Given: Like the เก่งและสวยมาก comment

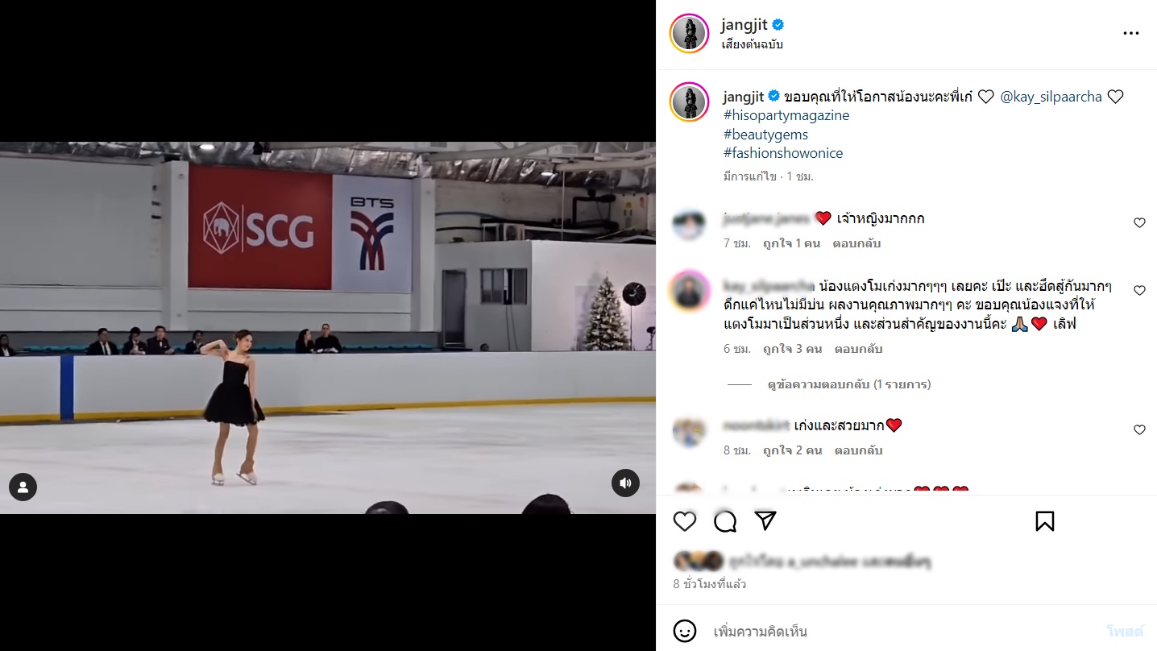Looking at the screenshot, I should [1139, 430].
